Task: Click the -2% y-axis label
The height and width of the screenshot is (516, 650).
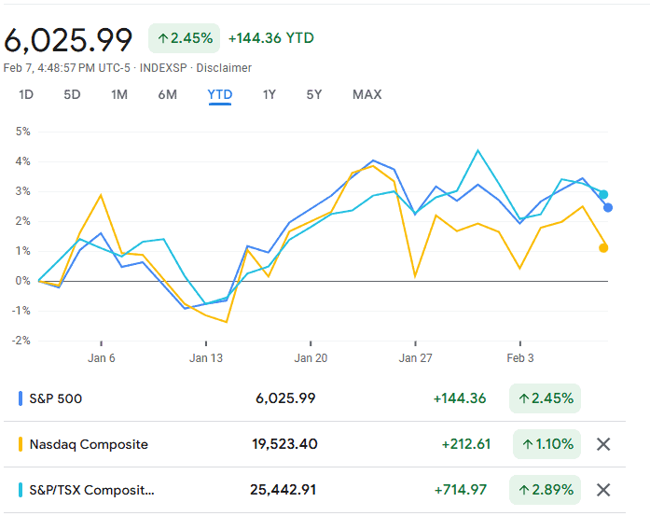Action: point(21,341)
